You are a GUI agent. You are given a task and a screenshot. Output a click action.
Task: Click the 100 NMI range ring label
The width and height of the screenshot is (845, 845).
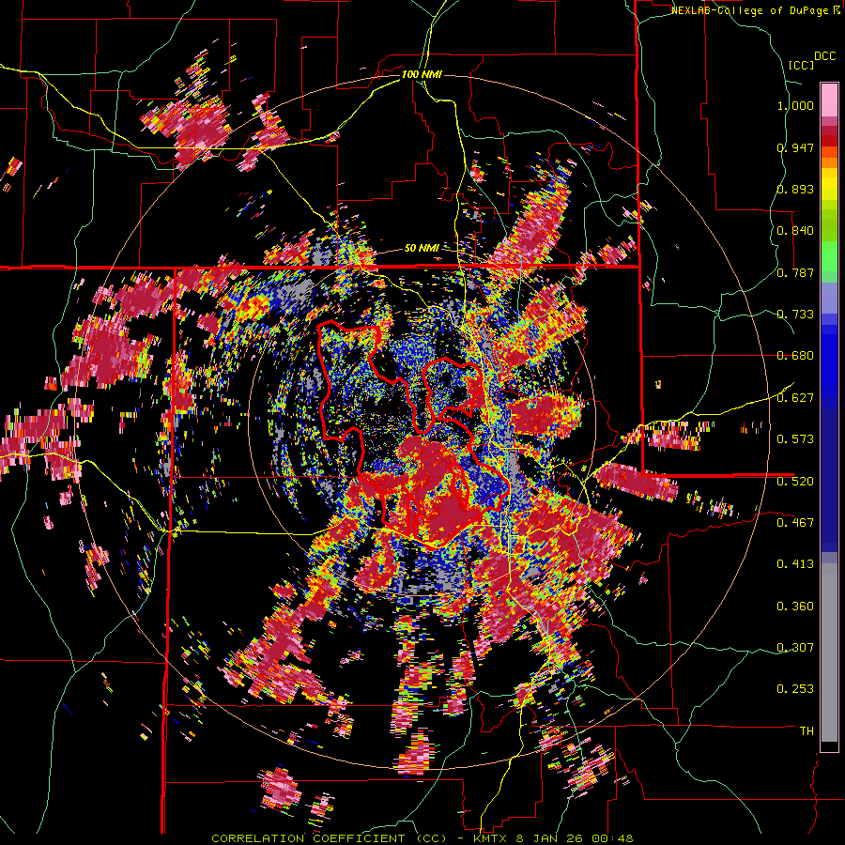[422, 74]
